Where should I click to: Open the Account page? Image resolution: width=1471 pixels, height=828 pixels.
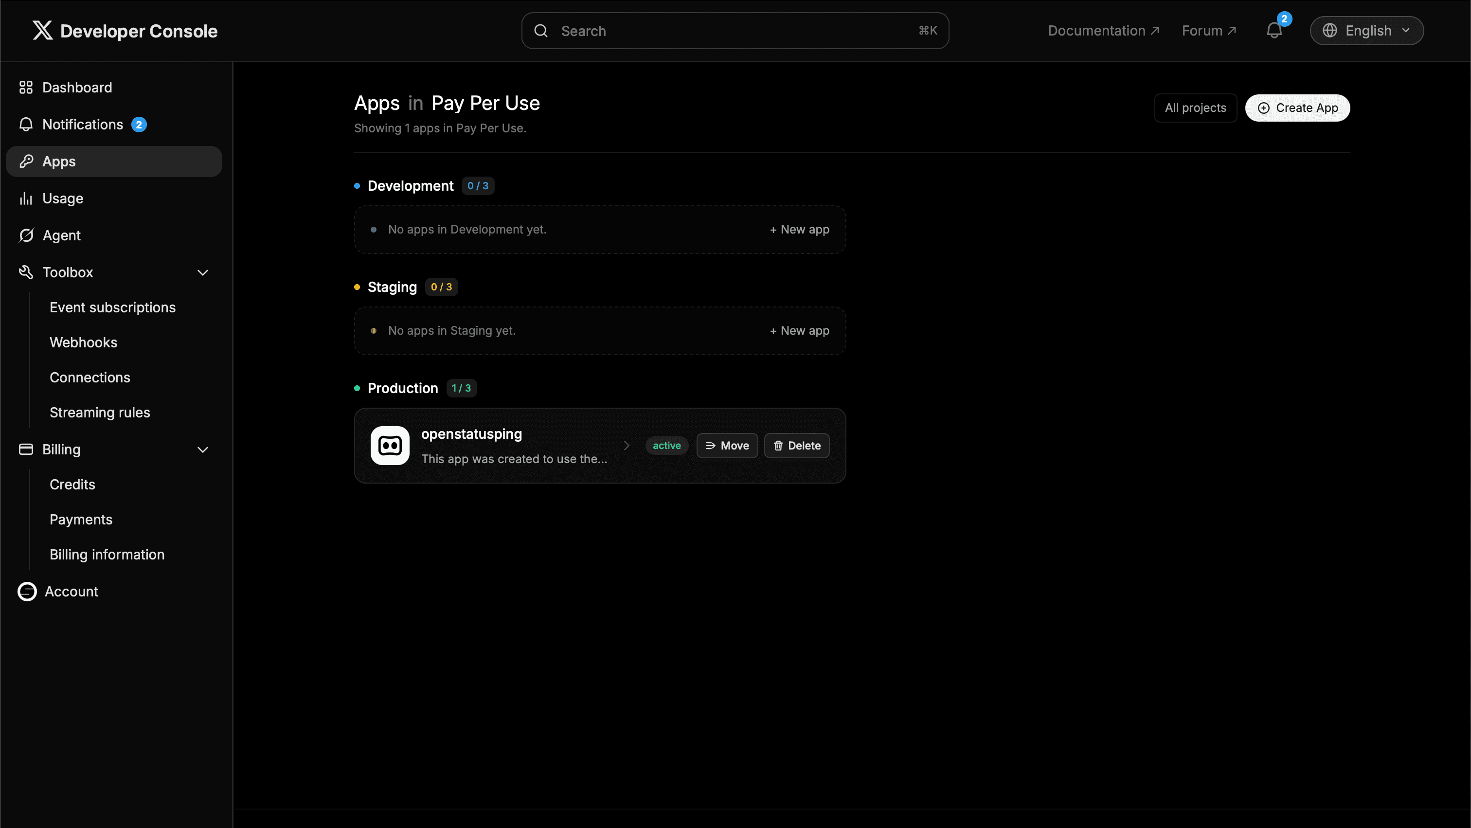coord(114,592)
